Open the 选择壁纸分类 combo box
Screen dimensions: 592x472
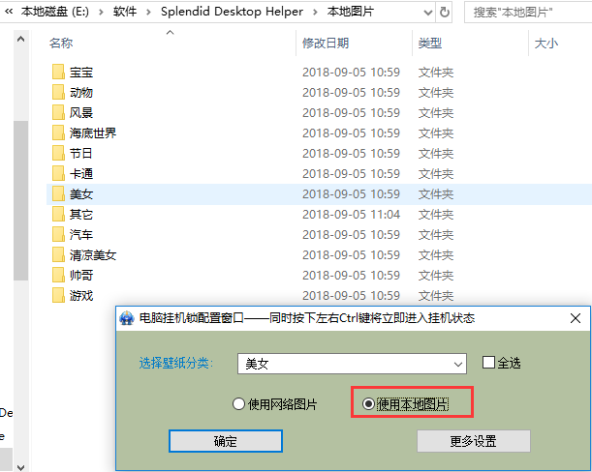pos(352,364)
